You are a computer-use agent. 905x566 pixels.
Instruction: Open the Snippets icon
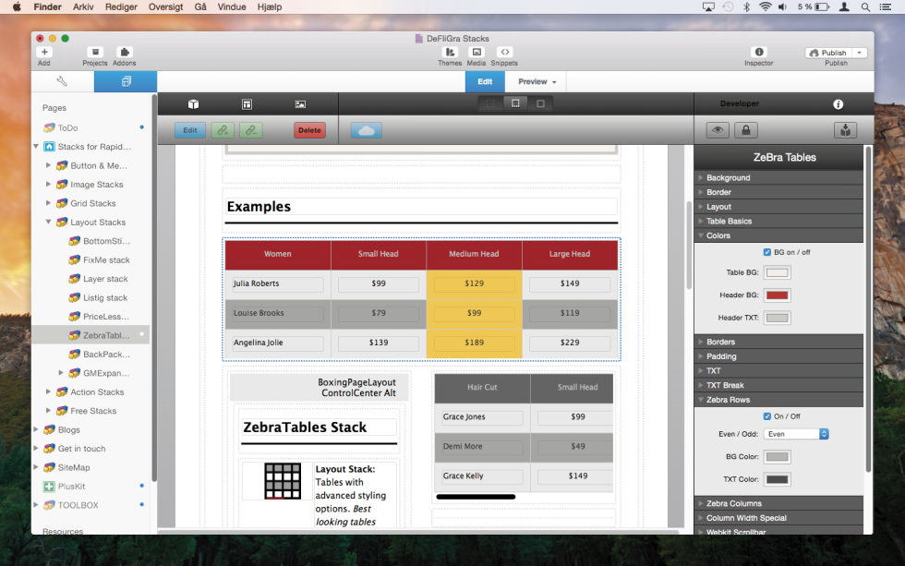(504, 52)
